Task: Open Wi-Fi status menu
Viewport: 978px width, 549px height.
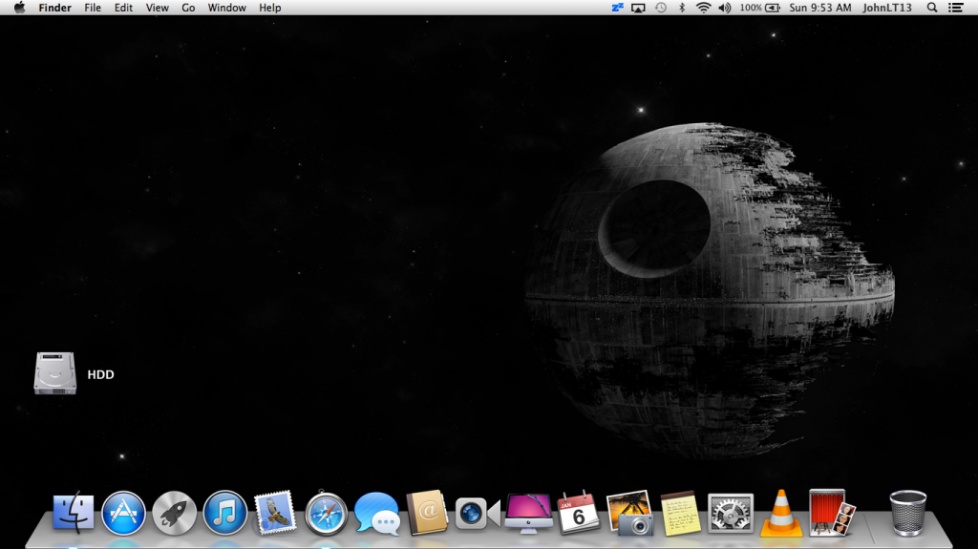Action: coord(703,8)
